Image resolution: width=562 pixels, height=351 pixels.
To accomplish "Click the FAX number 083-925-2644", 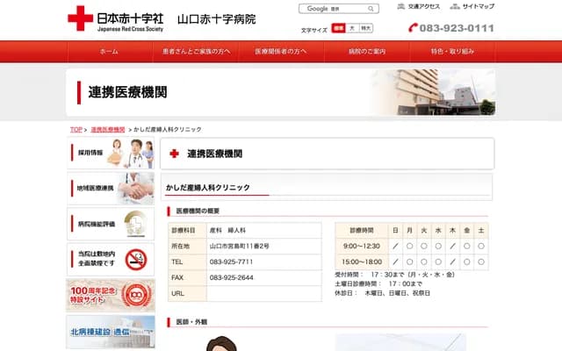I will (231, 277).
